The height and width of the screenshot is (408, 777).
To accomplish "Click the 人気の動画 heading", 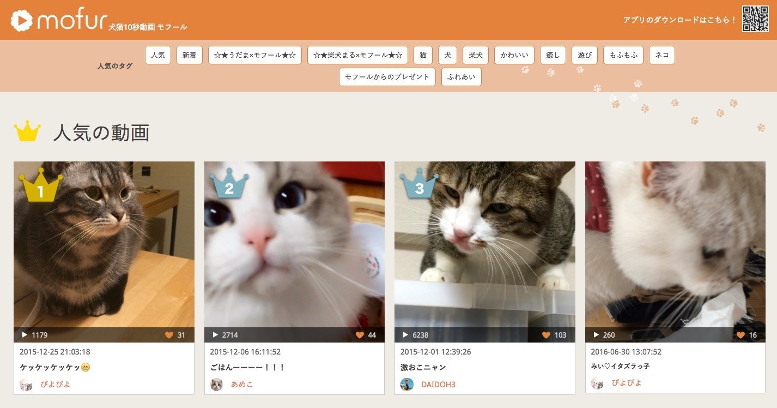I will point(101,133).
